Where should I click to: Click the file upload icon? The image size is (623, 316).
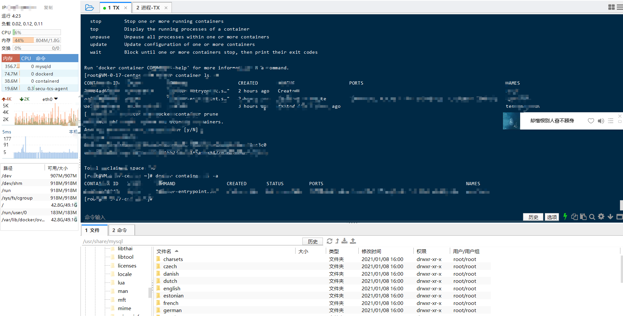pos(353,241)
